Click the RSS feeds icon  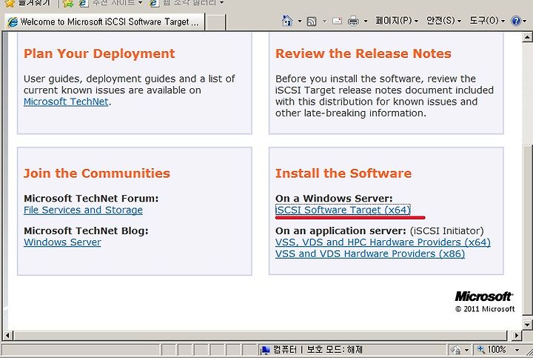click(312, 21)
